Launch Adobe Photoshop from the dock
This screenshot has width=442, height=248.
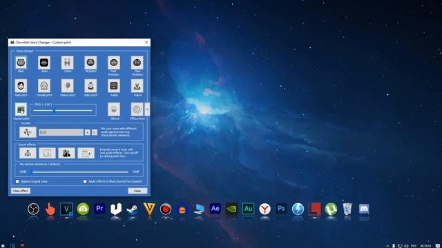281,209
